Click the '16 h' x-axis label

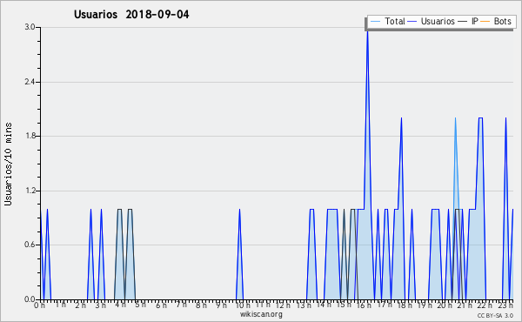tap(364, 305)
